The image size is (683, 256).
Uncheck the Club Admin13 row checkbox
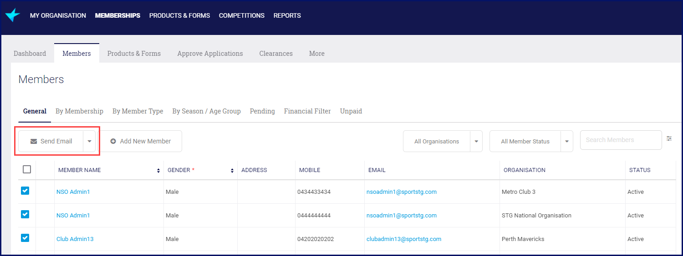25,238
